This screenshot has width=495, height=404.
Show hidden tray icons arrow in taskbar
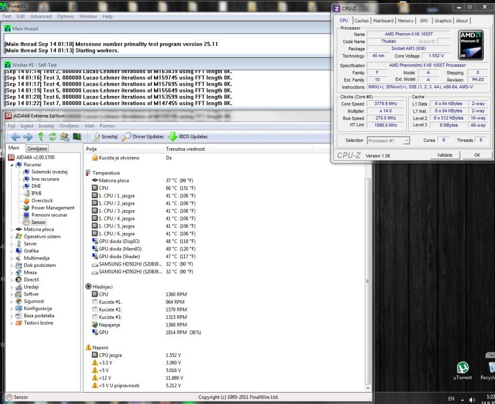(463, 400)
